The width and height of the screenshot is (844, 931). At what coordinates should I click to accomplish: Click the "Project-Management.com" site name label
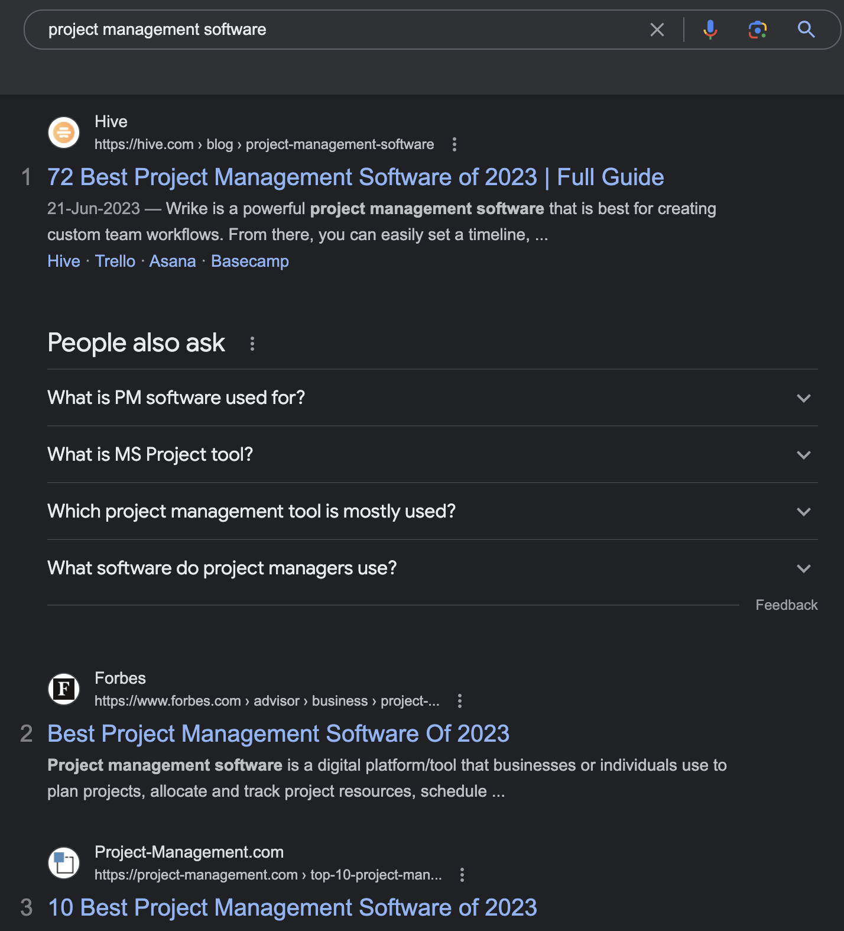tap(189, 852)
